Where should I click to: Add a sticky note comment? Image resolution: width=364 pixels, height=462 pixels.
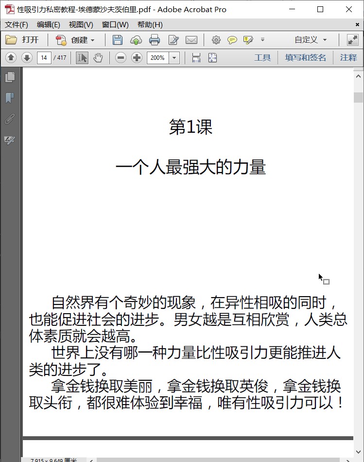(232, 40)
